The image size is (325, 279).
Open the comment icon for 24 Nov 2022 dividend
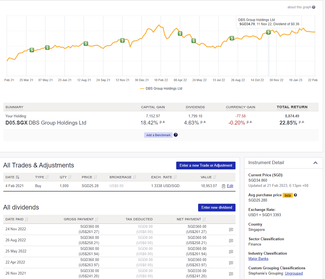coord(231,229)
